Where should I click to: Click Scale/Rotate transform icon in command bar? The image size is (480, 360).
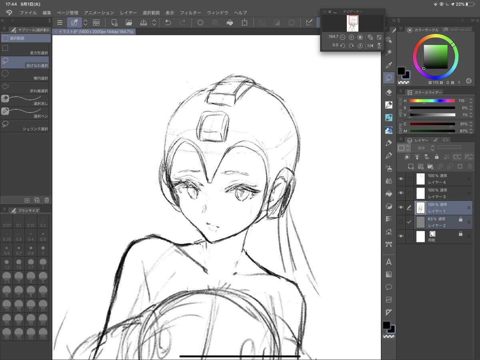pyautogui.click(x=244, y=23)
